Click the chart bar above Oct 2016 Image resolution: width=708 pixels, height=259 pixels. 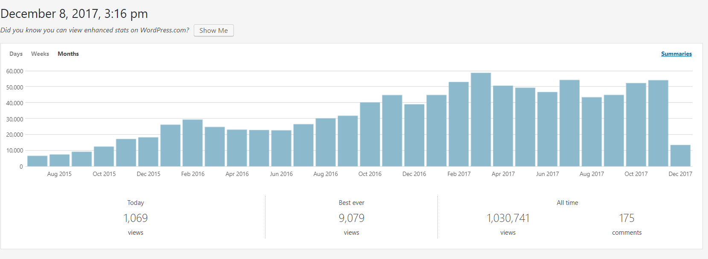coord(370,134)
